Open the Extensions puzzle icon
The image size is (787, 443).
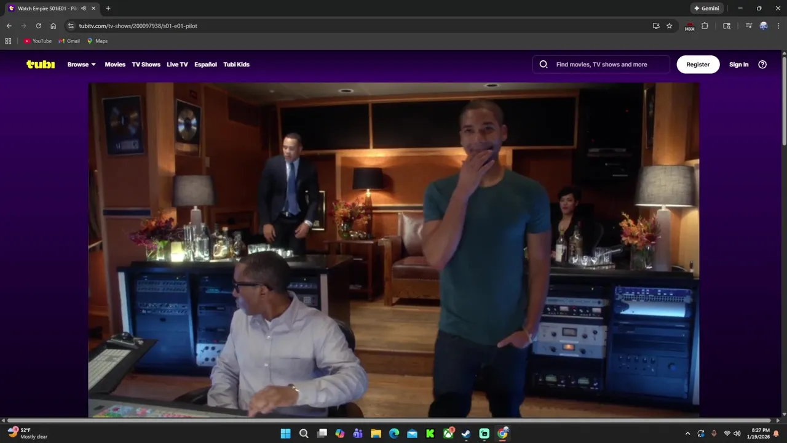(705, 26)
